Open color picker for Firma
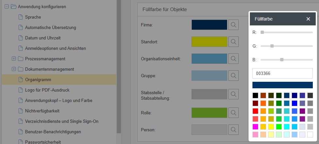 [234, 25]
